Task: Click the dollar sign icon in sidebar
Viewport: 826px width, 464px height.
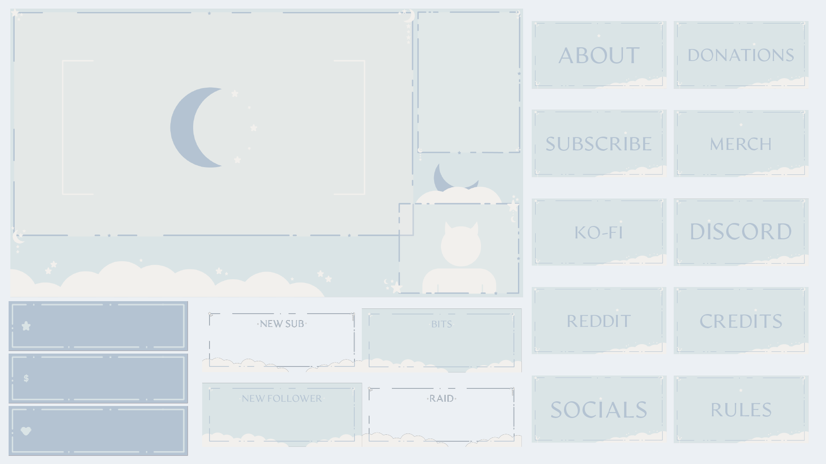Action: pos(26,378)
